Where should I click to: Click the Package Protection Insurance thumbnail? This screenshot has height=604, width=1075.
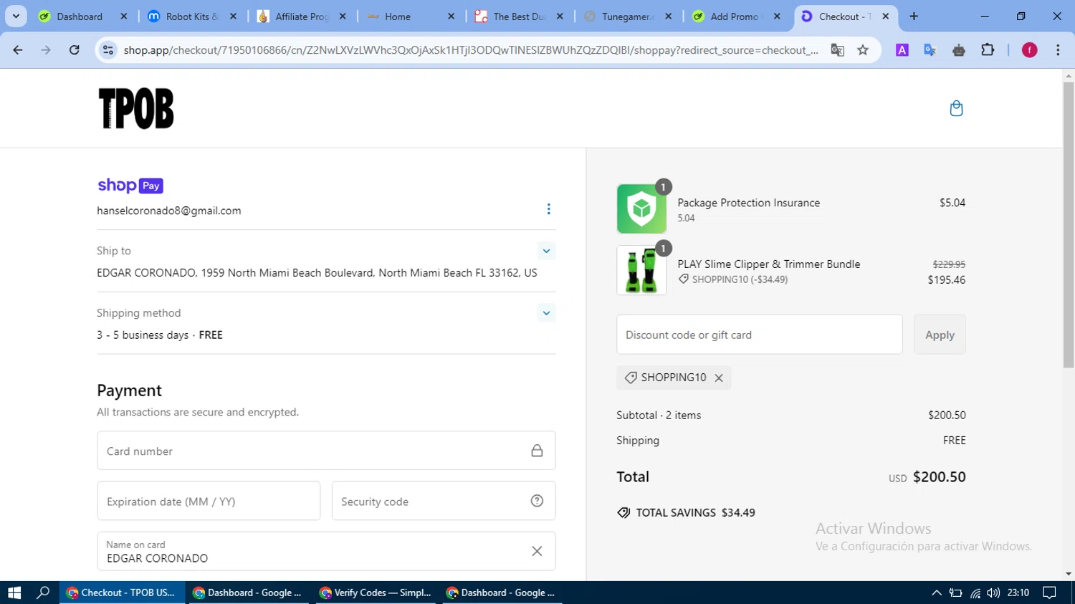(641, 208)
